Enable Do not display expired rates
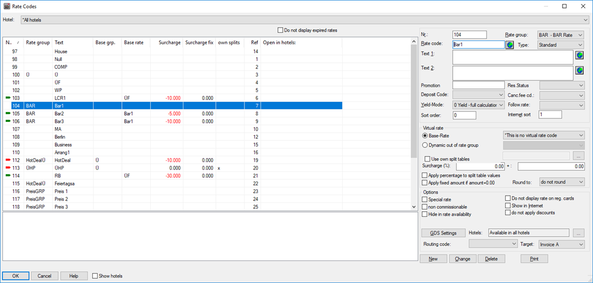This screenshot has width=593, height=283. (x=280, y=30)
